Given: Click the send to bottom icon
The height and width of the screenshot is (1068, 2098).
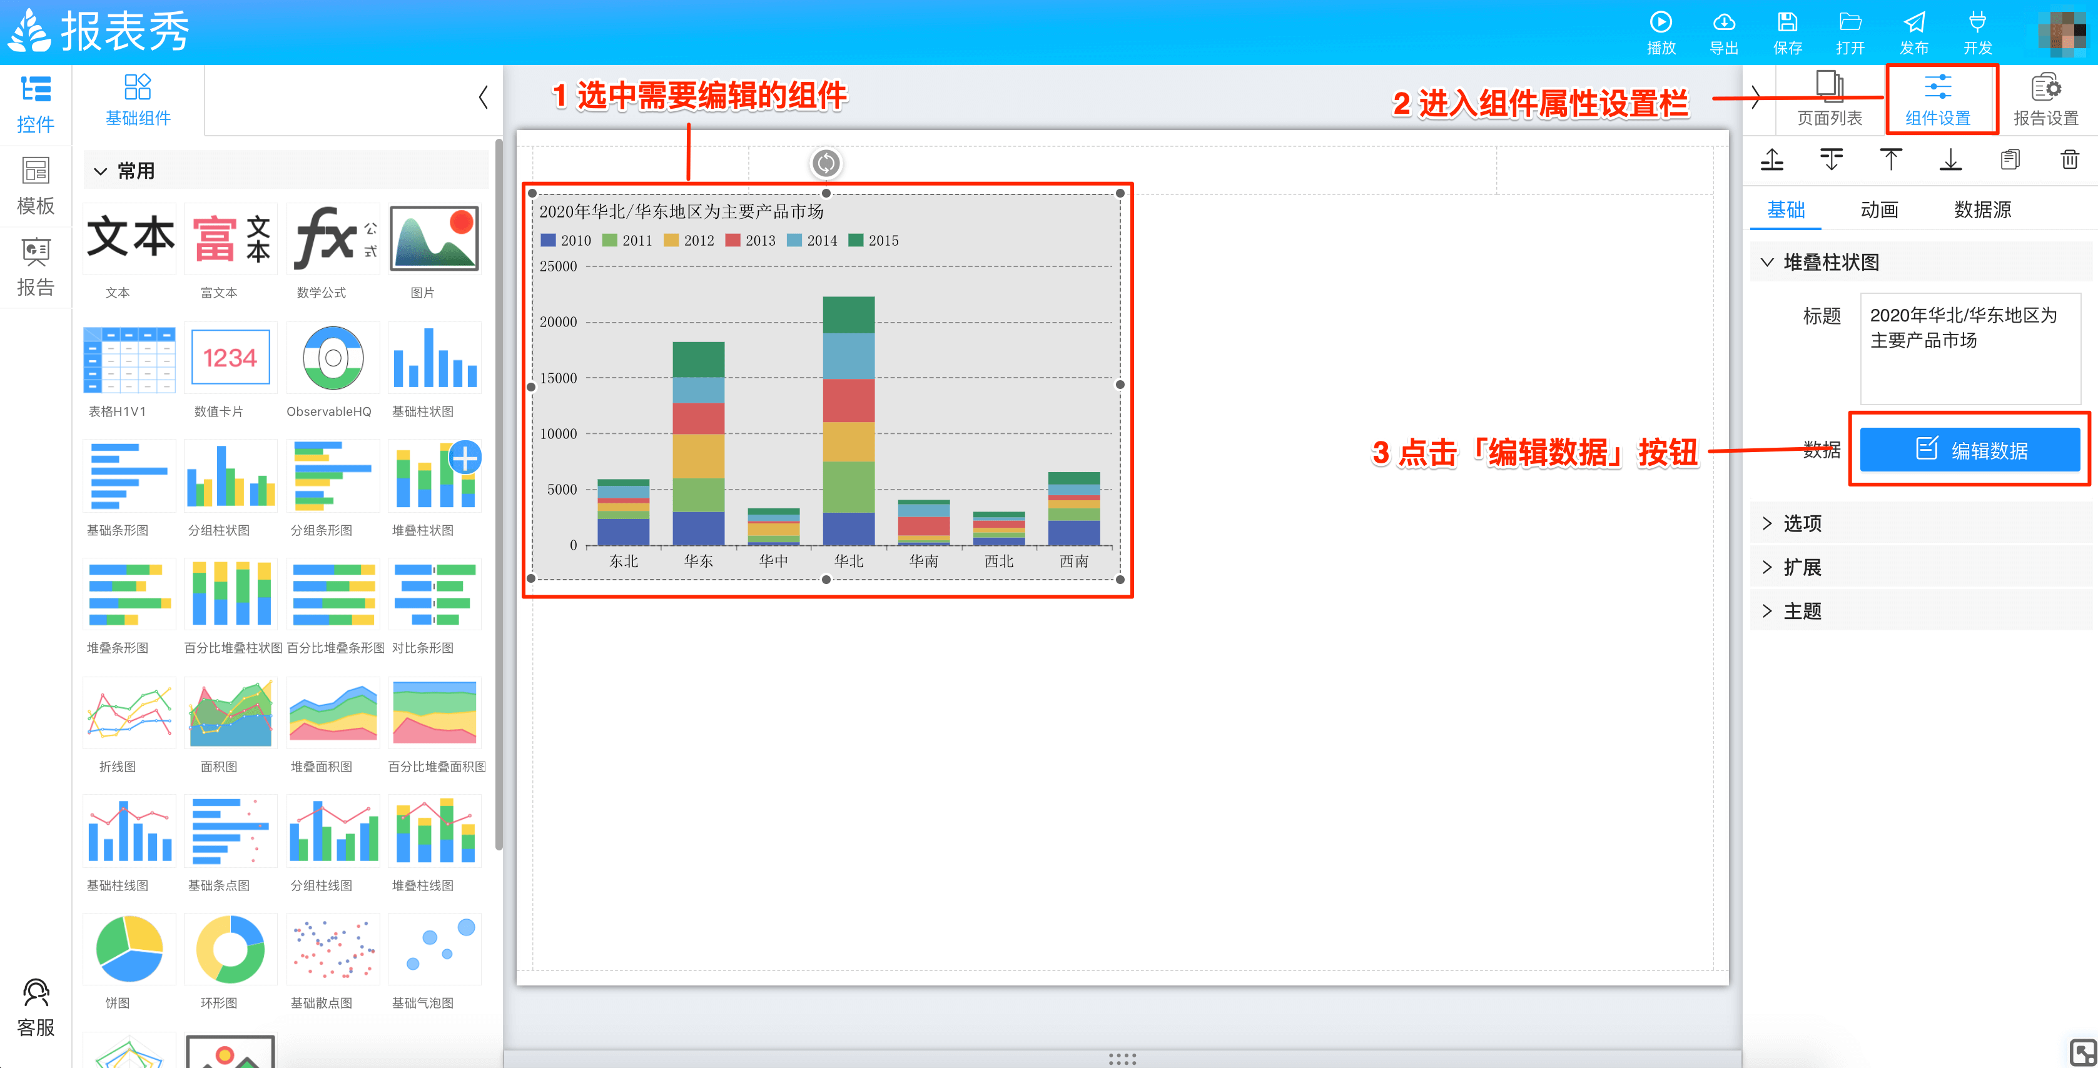Looking at the screenshot, I should pos(1950,159).
